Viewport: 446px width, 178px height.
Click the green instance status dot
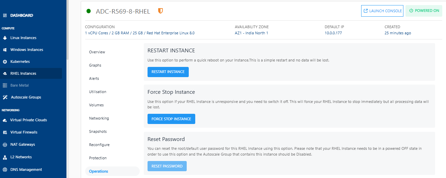[89, 11]
